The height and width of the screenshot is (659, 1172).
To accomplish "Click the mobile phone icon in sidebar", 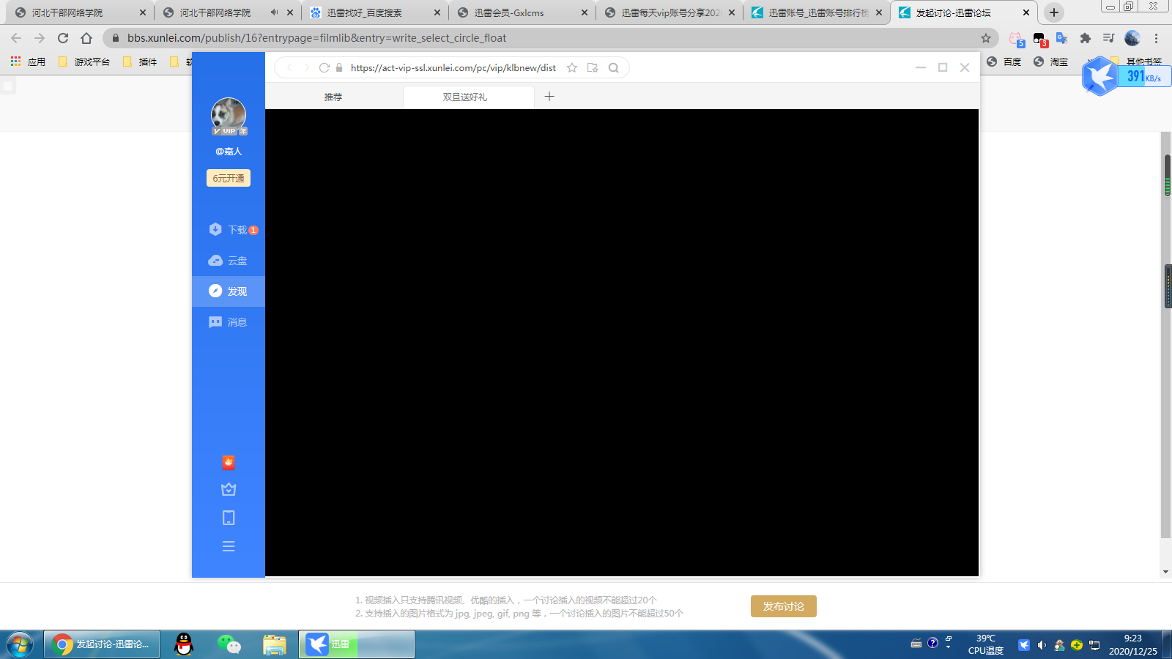I will tap(229, 518).
